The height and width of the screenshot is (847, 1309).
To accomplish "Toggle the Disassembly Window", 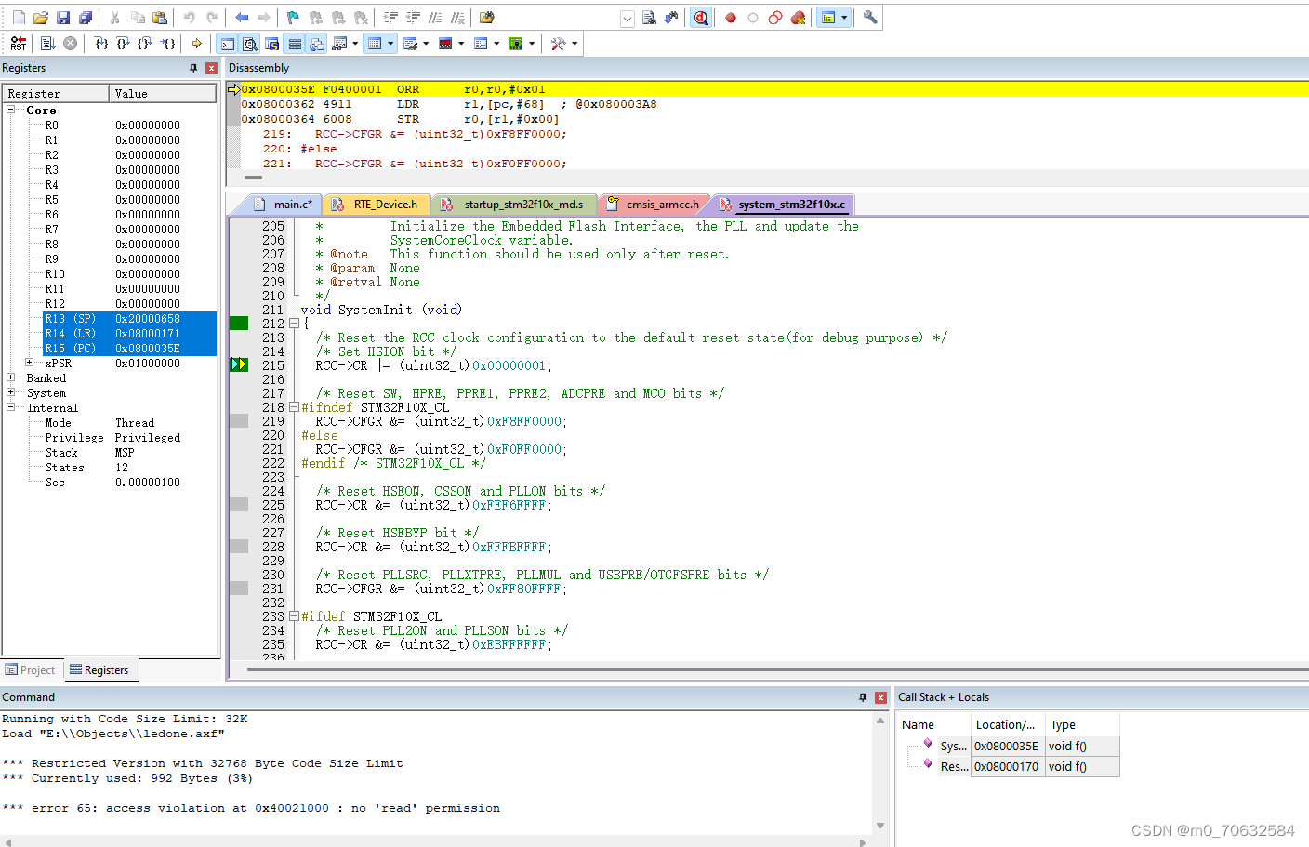I will [x=249, y=44].
